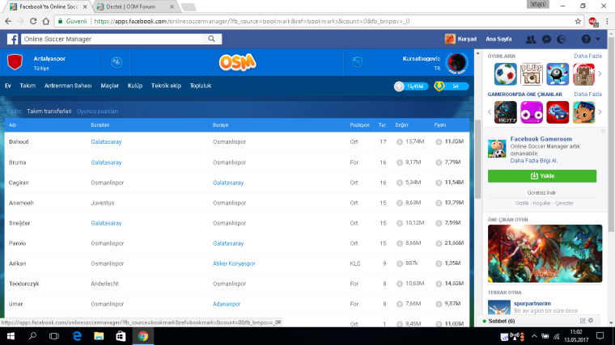Click the red Antalyaspor club shield
Viewport: 615px width, 345px height.
[15, 62]
